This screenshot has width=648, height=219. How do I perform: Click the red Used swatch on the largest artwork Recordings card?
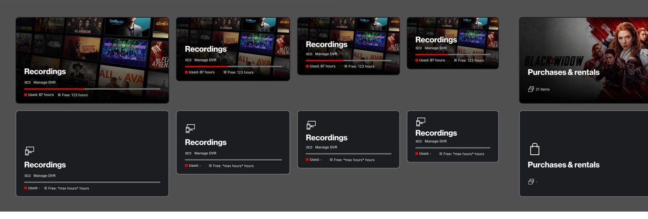coord(26,95)
